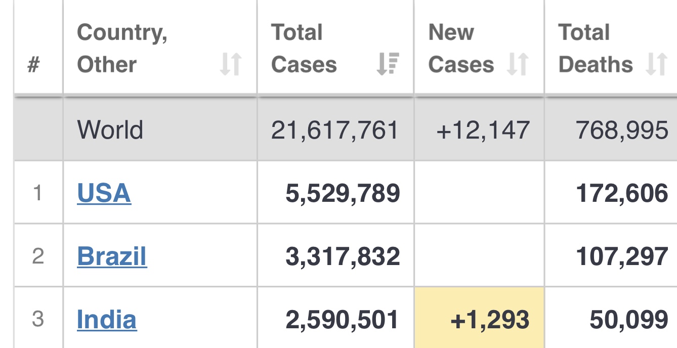The height and width of the screenshot is (348, 677).
Task: Select USA total cases 5,529,789
Action: click(343, 193)
